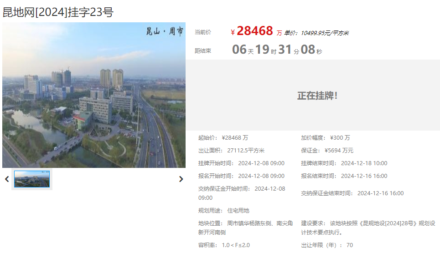Screen dimensions: 440x253
Task: Click the 地块位置 address text
Action: pos(260,223)
